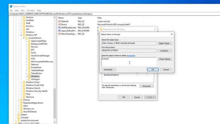Click the ICM folder icon
220x124 pixels.
[x=29, y=59]
